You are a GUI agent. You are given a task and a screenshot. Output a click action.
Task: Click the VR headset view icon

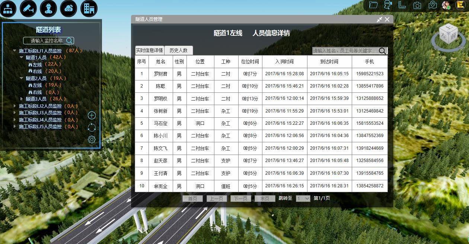(x=388, y=5)
